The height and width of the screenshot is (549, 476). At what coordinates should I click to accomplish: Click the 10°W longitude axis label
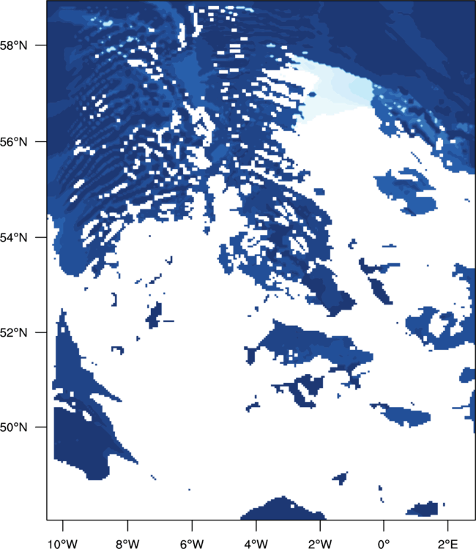point(63,544)
